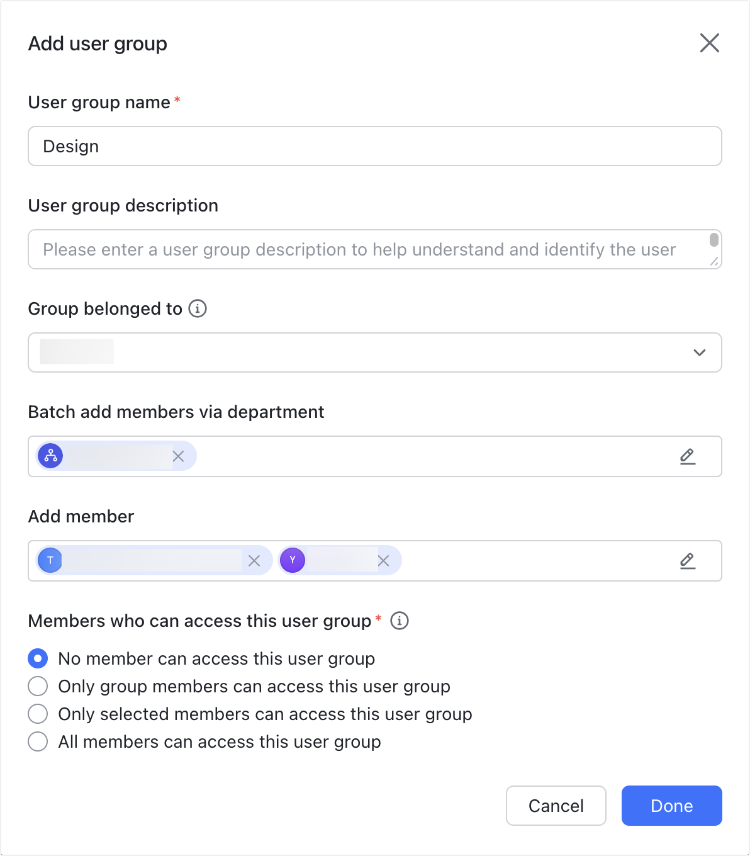This screenshot has width=750, height=856.
Task: Remove the department tag with its X
Action: pyautogui.click(x=179, y=456)
